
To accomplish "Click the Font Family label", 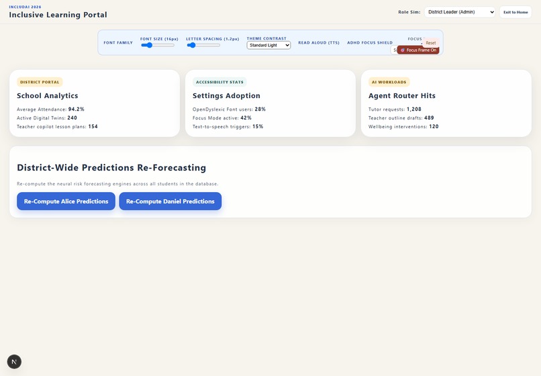I will pyautogui.click(x=118, y=43).
